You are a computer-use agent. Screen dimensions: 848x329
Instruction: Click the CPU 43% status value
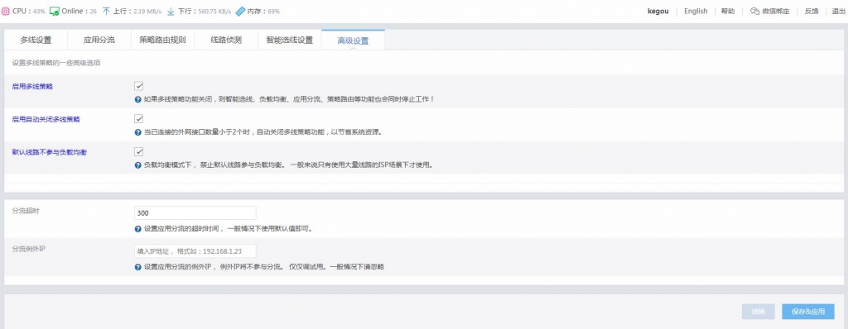pyautogui.click(x=40, y=12)
